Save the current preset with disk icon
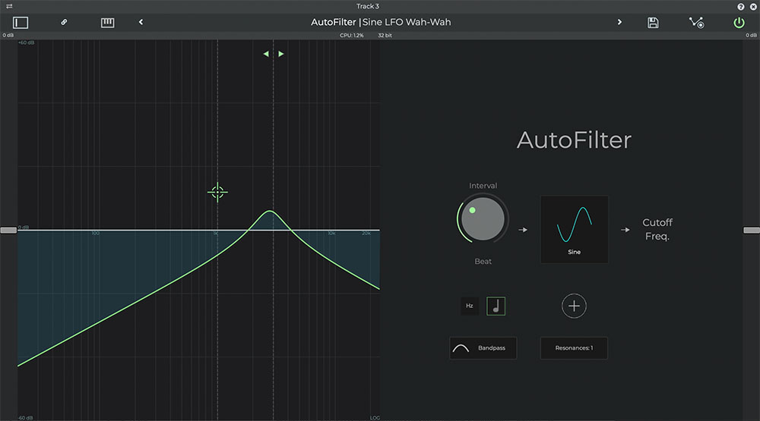 click(x=653, y=23)
